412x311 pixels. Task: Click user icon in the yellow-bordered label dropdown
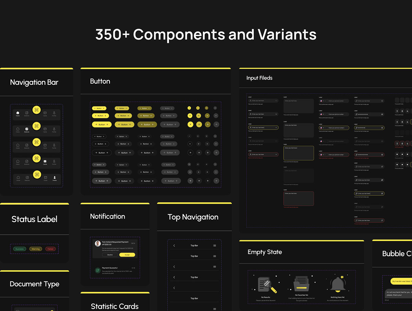251,128
